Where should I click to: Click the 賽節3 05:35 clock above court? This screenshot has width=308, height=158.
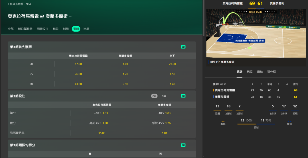tap(256, 12)
